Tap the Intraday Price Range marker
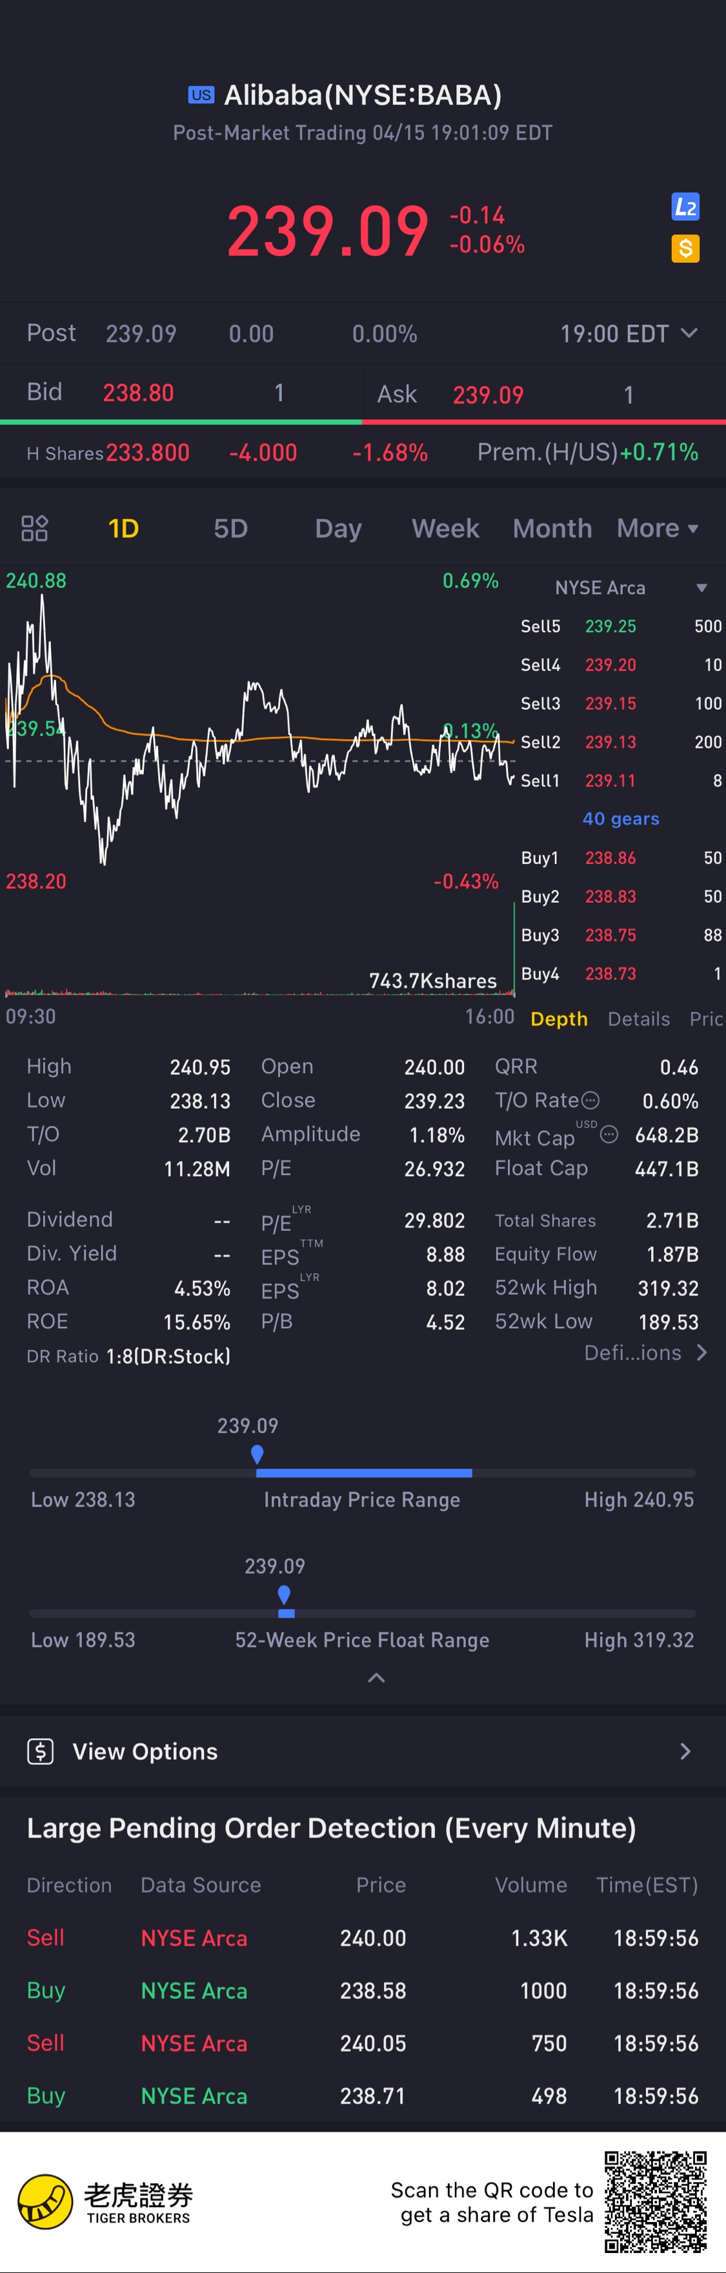This screenshot has height=2273, width=726. click(257, 1454)
